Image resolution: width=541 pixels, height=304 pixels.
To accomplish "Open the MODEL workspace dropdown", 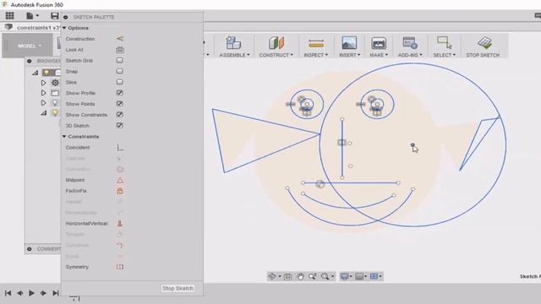I will click(x=30, y=46).
